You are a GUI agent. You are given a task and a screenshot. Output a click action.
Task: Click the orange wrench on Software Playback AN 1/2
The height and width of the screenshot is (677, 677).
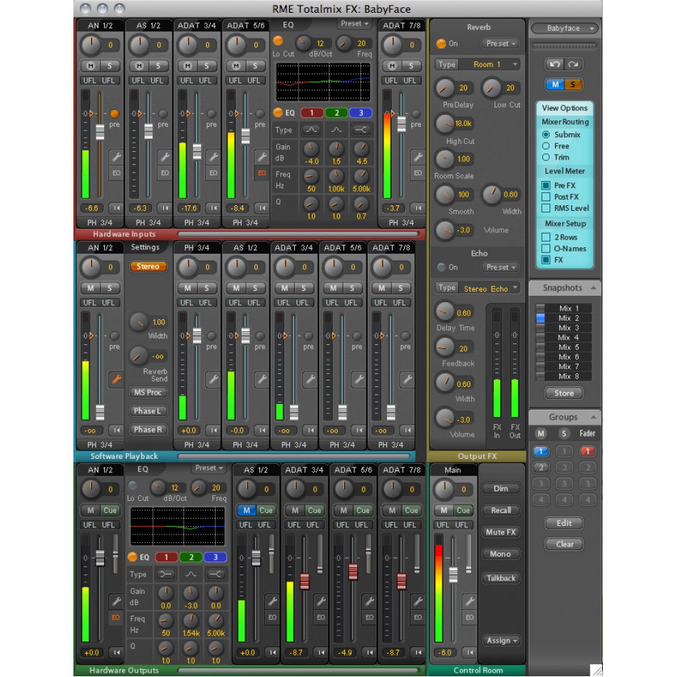(116, 380)
